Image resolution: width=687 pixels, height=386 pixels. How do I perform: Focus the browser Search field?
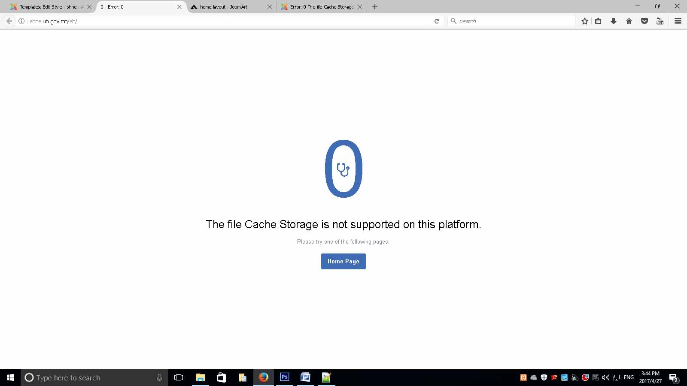click(511, 21)
